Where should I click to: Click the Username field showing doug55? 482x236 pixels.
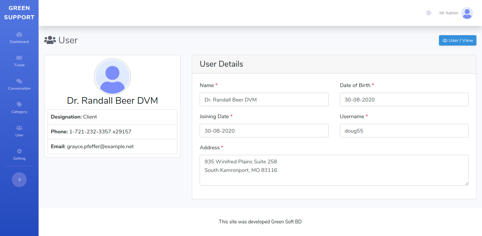[x=404, y=130]
